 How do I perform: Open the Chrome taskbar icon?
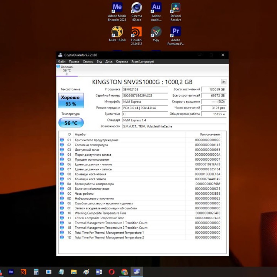click(124, 272)
